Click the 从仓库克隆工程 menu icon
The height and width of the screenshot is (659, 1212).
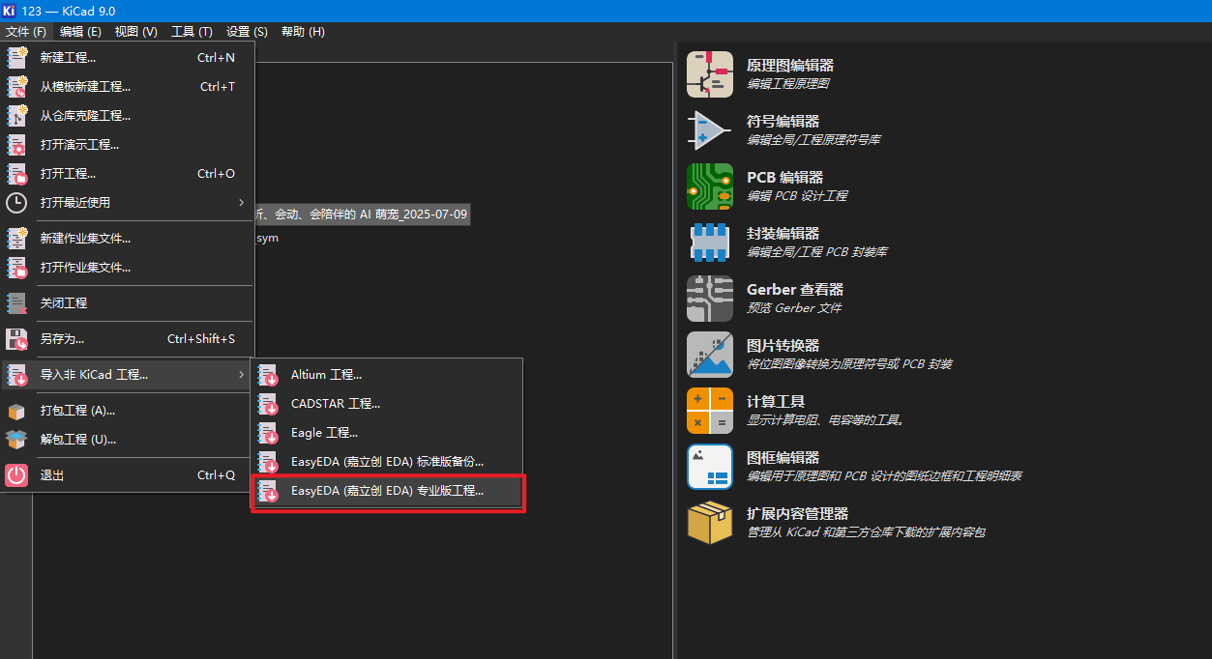(17, 116)
